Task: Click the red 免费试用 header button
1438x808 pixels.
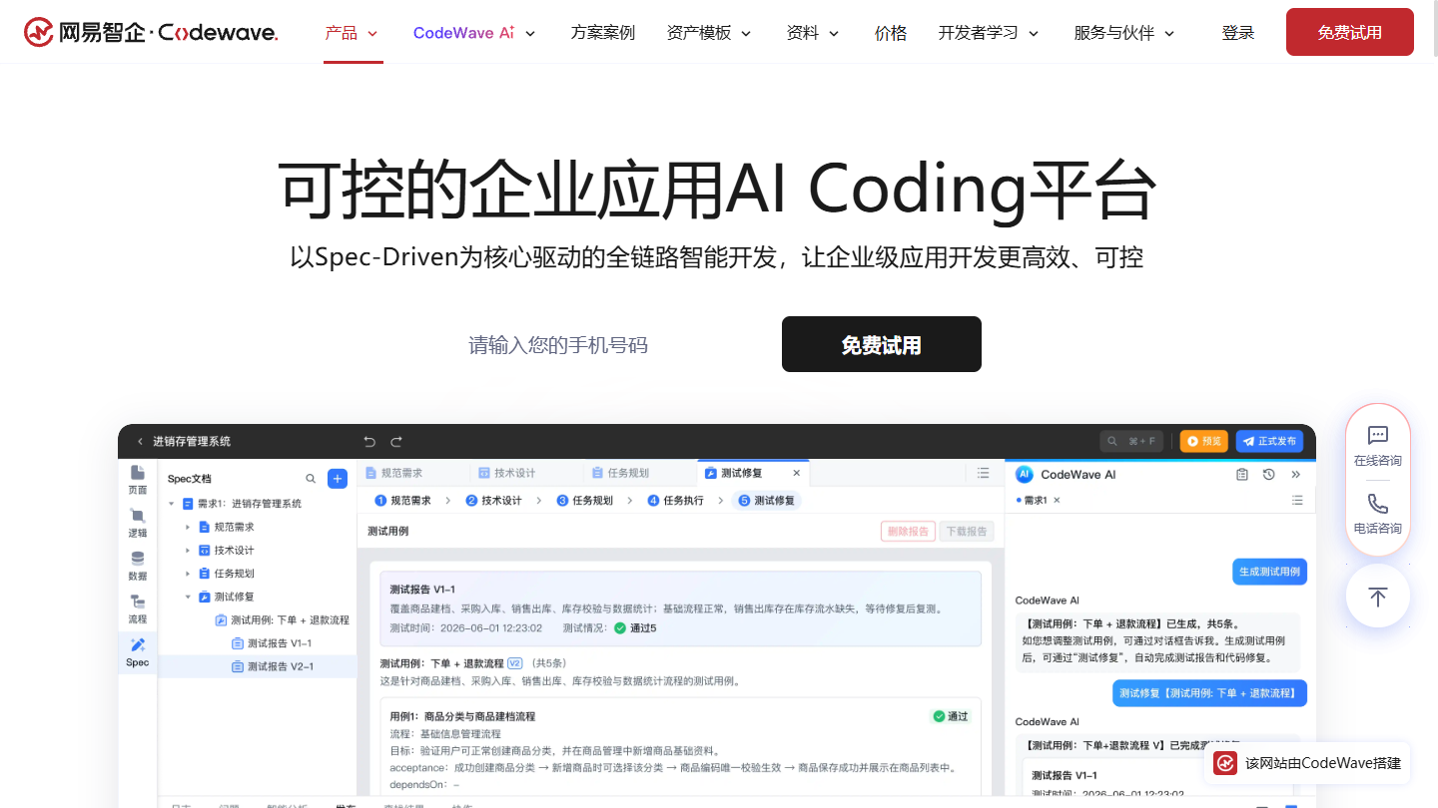Action: [1350, 32]
